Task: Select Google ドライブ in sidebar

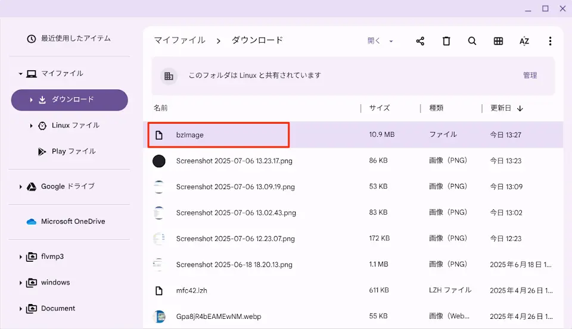Action: pos(68,187)
